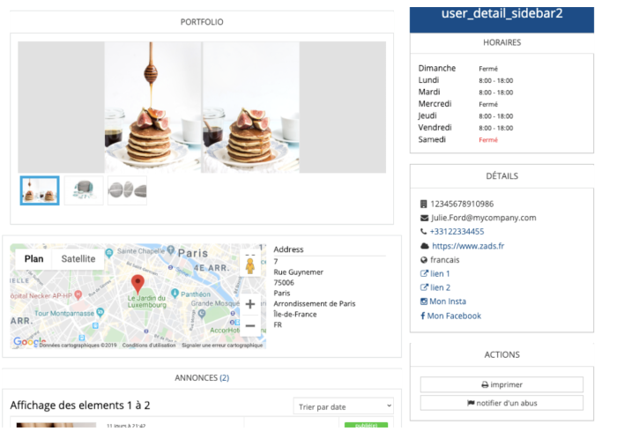Image resolution: width=617 pixels, height=439 pixels.
Task: Click the envelope icon beside email address
Action: [x=424, y=218]
